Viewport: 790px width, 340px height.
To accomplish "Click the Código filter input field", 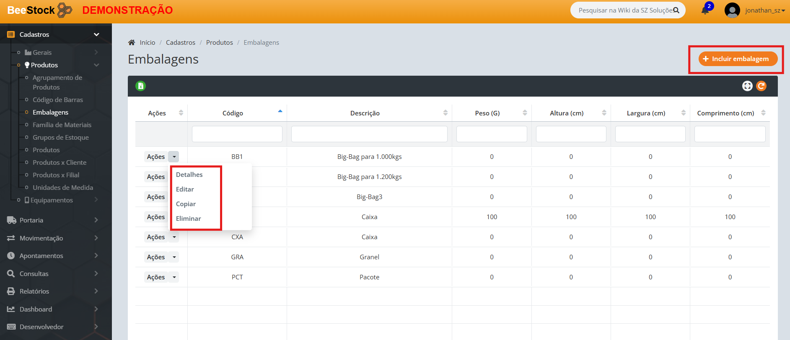I will [237, 134].
